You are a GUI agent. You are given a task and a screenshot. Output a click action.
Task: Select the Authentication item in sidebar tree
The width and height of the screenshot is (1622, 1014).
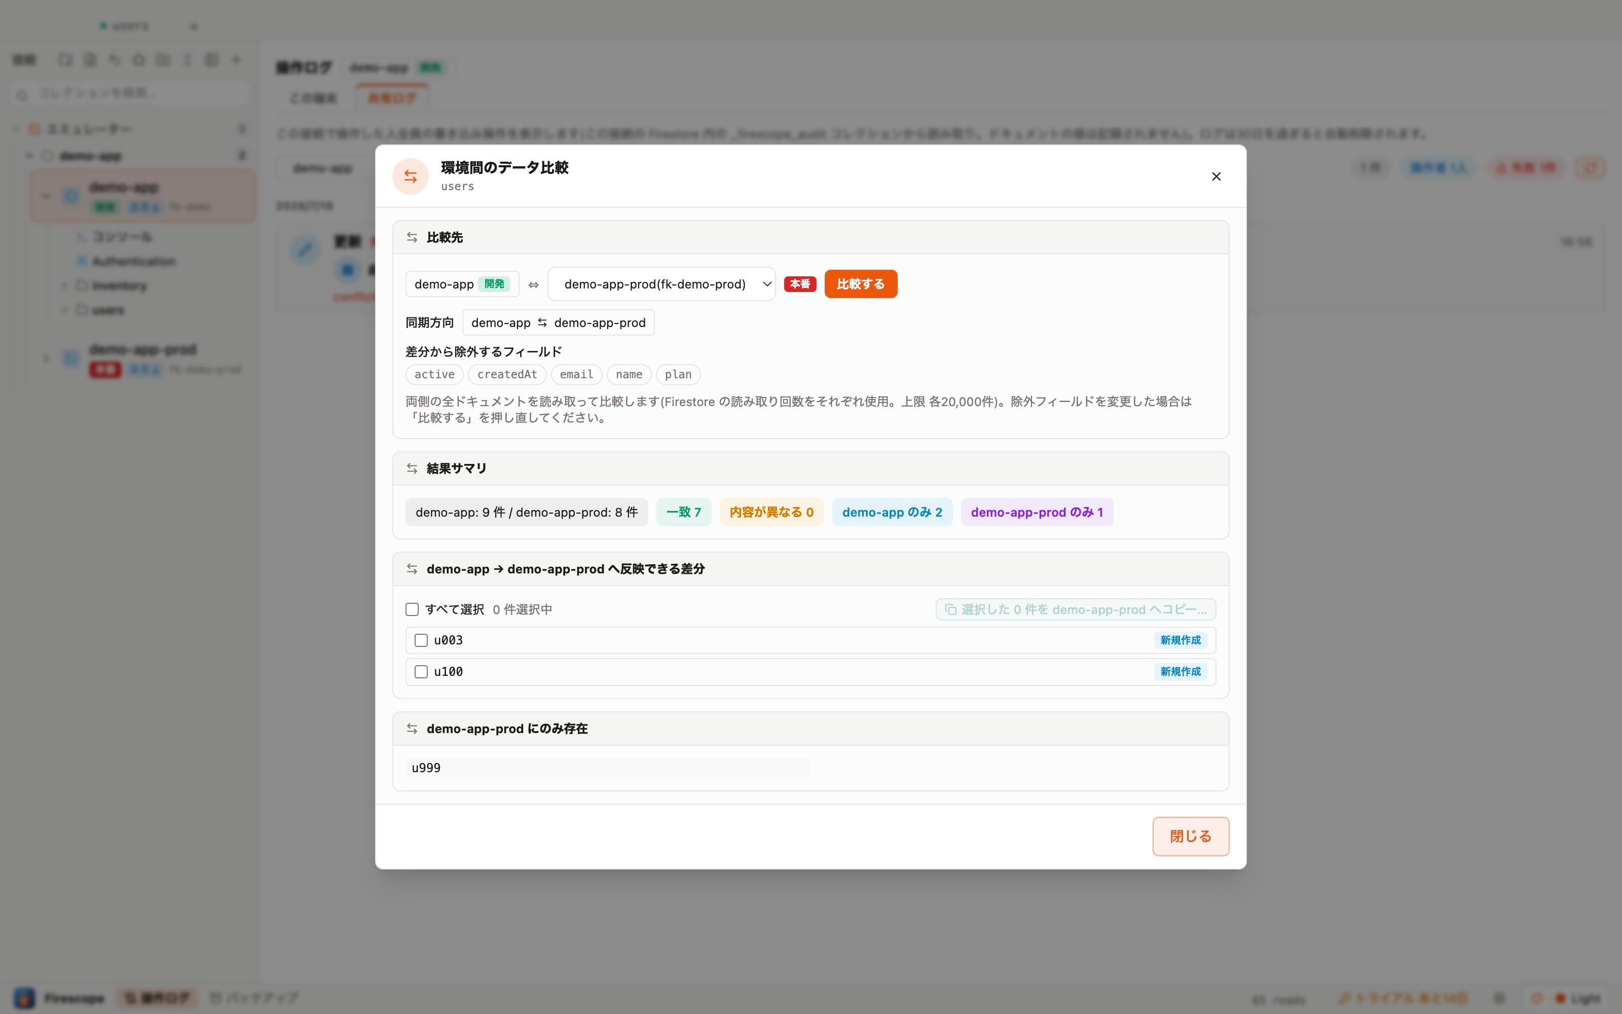click(133, 262)
